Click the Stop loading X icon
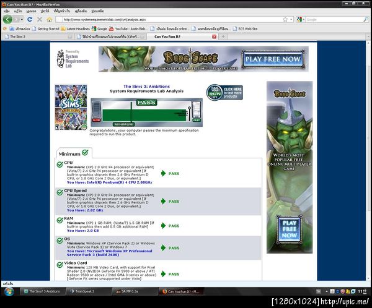372x308 pixels. (40, 19)
